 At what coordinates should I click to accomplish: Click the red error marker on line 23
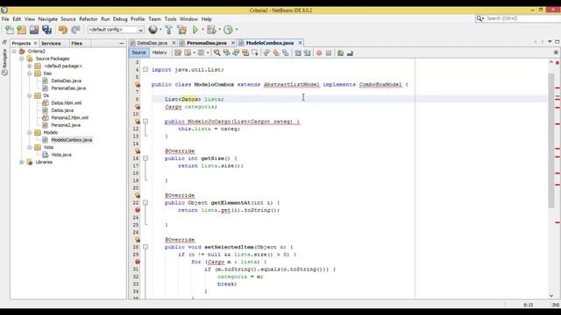tap(138, 210)
